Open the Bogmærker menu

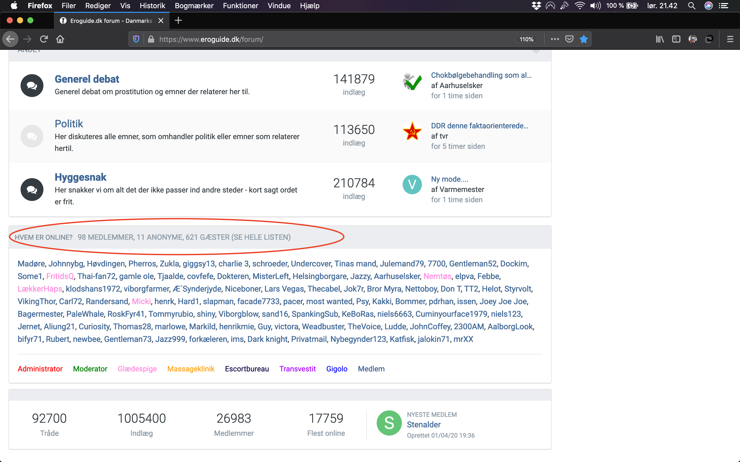[x=194, y=5]
